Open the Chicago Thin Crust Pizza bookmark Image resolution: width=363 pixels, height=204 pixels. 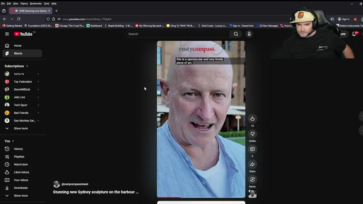click(x=70, y=26)
